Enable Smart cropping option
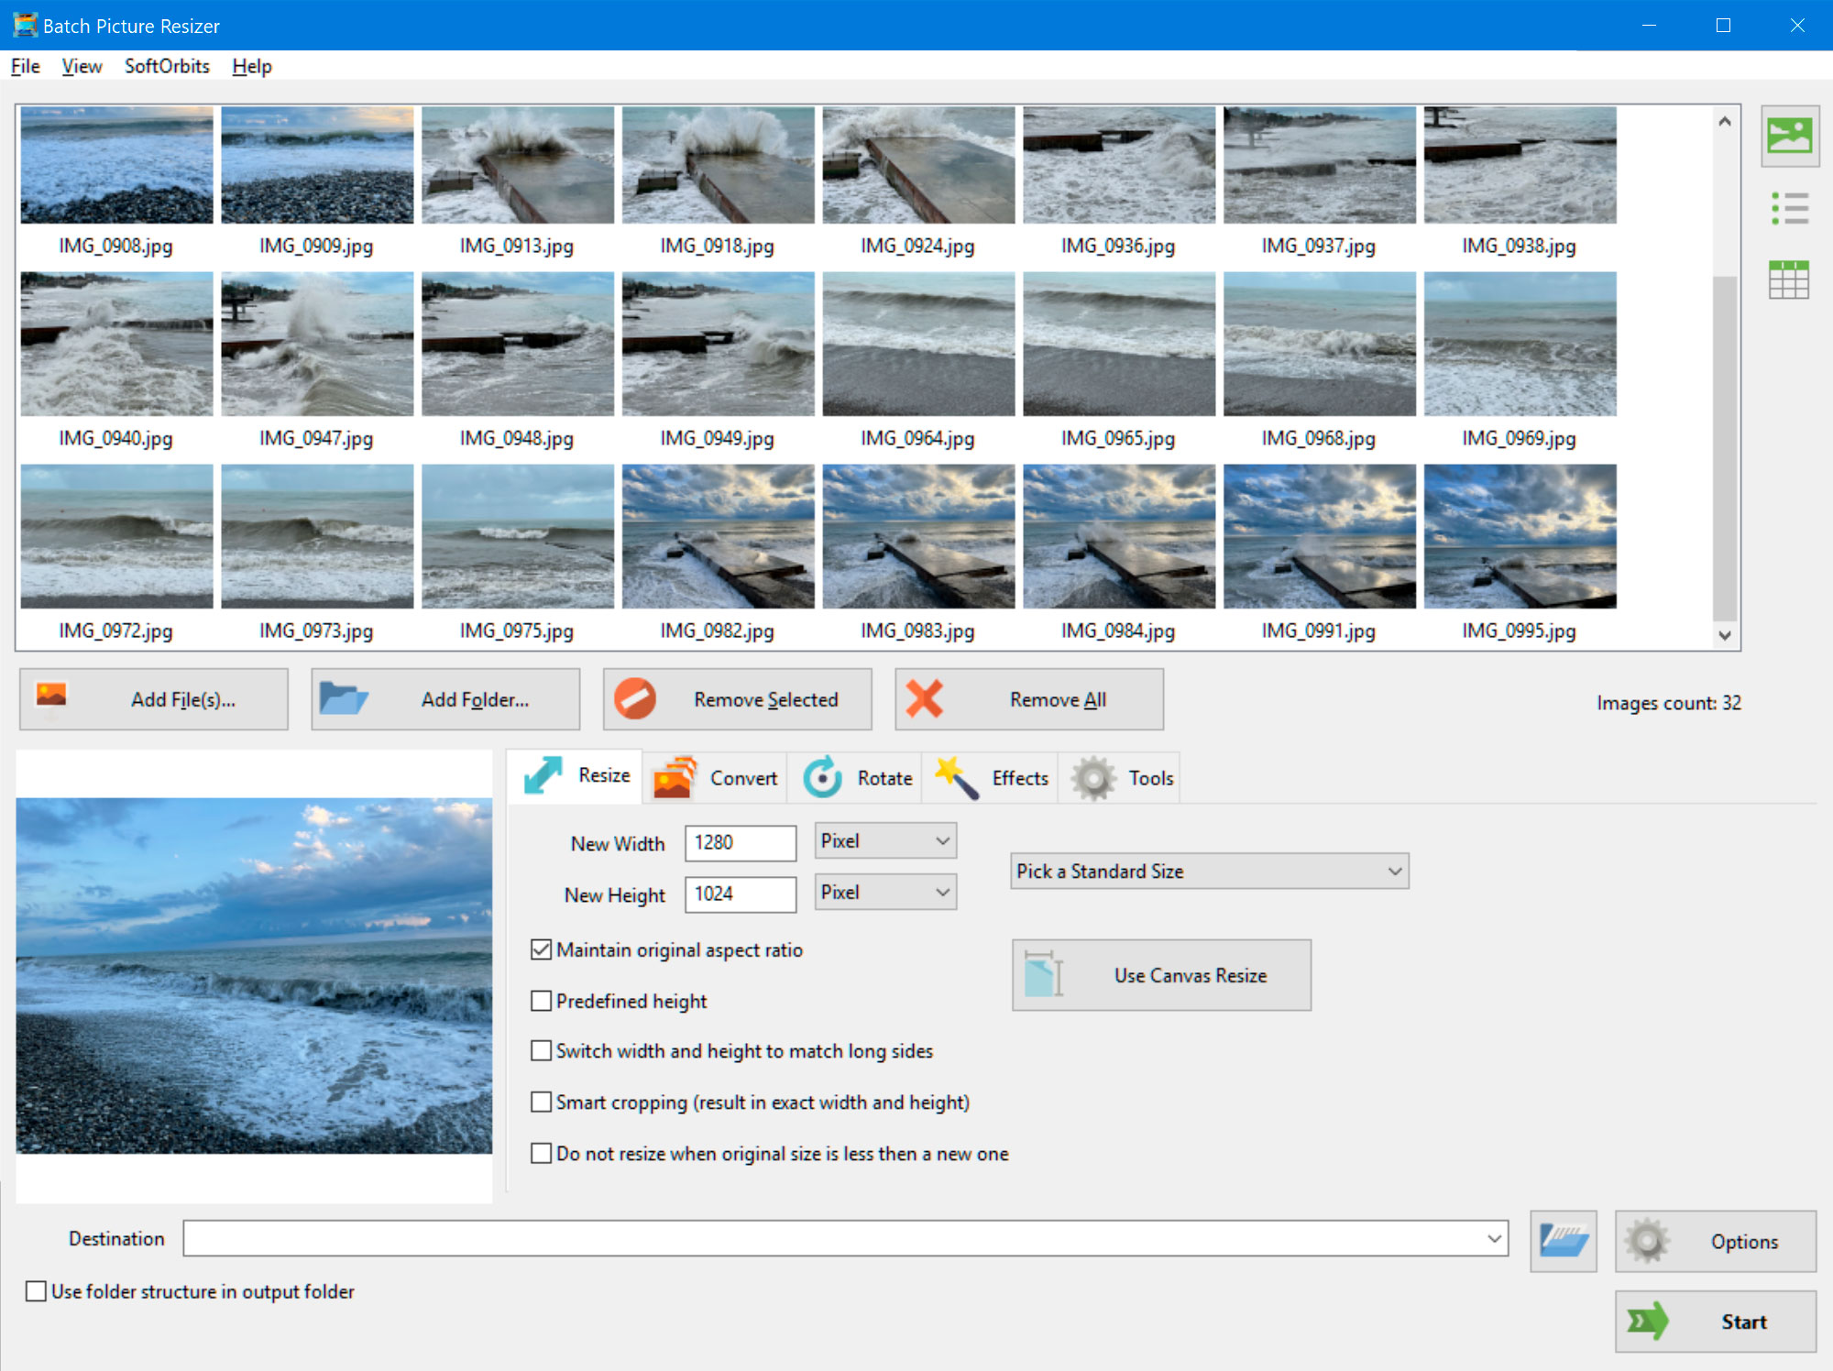Viewport: 1833px width, 1371px height. (x=540, y=1102)
